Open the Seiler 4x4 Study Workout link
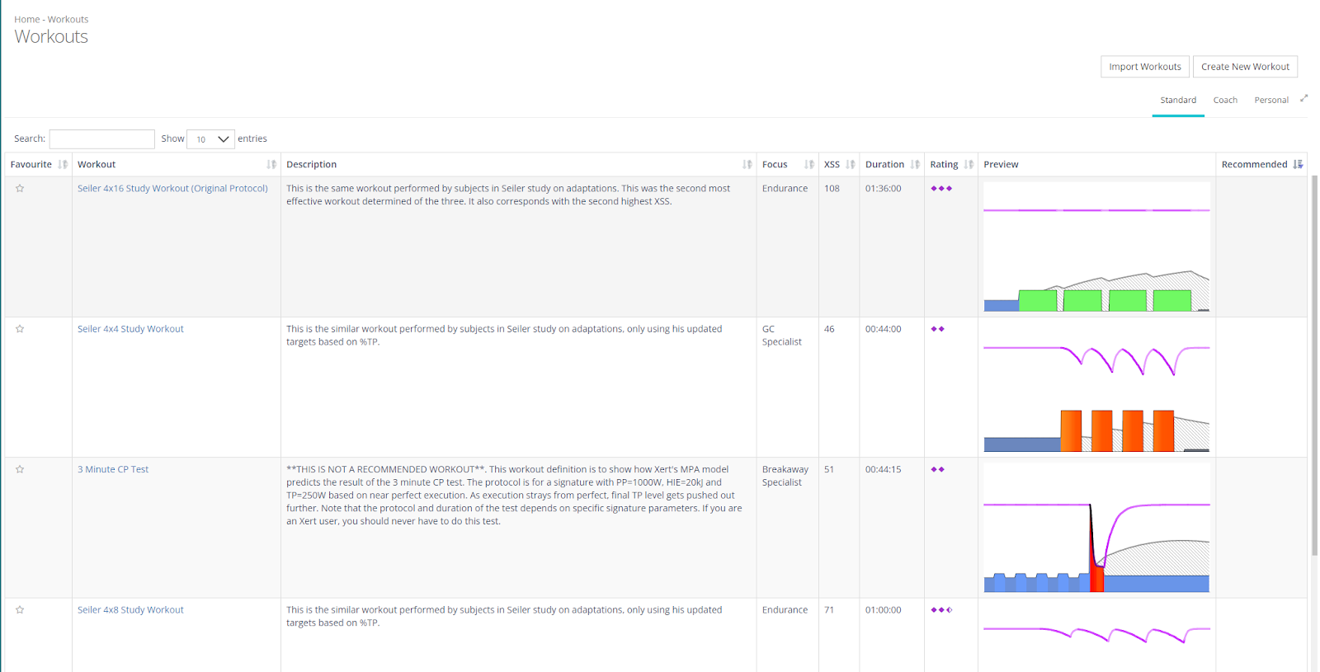Image resolution: width=1320 pixels, height=672 pixels. 130,329
